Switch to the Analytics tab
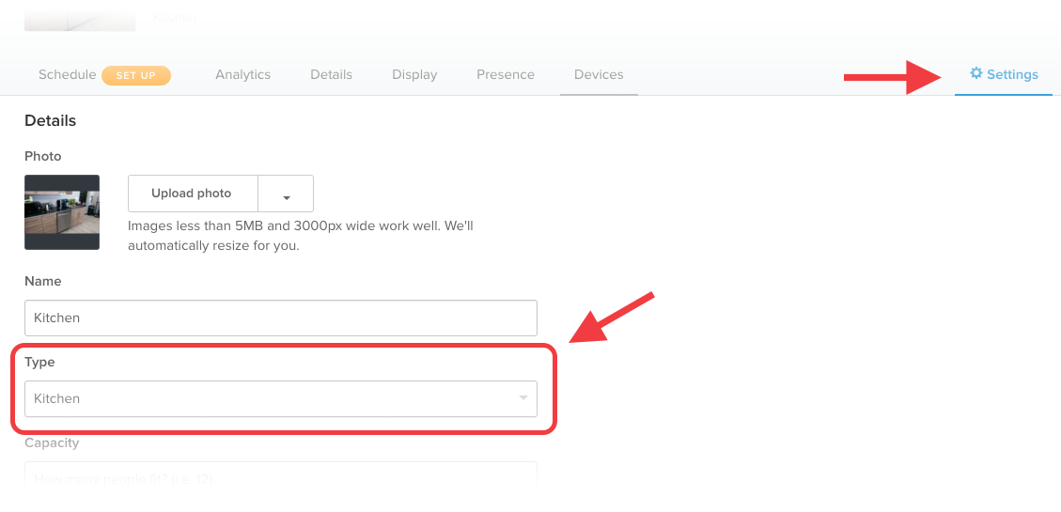 (x=242, y=74)
